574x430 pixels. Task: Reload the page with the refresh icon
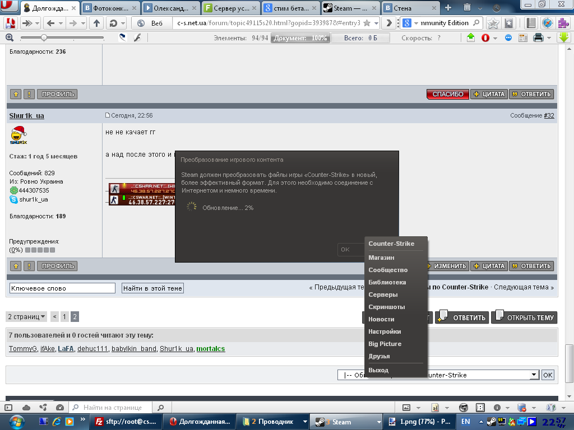pyautogui.click(x=113, y=24)
